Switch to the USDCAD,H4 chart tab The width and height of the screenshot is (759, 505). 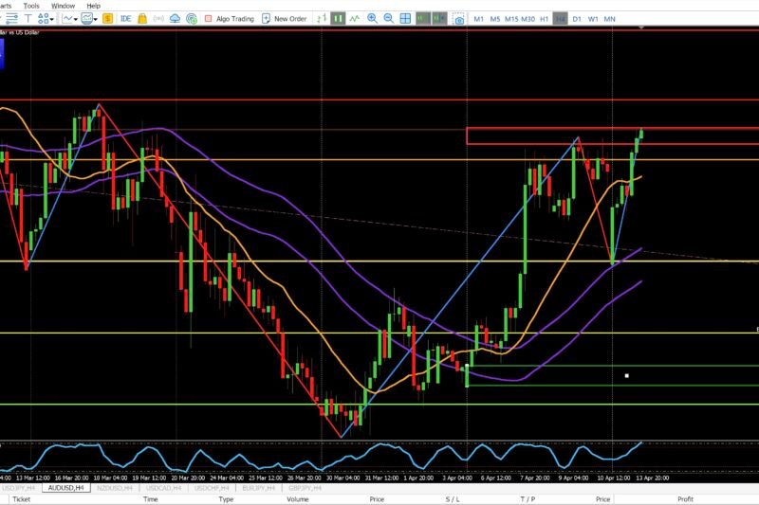click(x=163, y=488)
